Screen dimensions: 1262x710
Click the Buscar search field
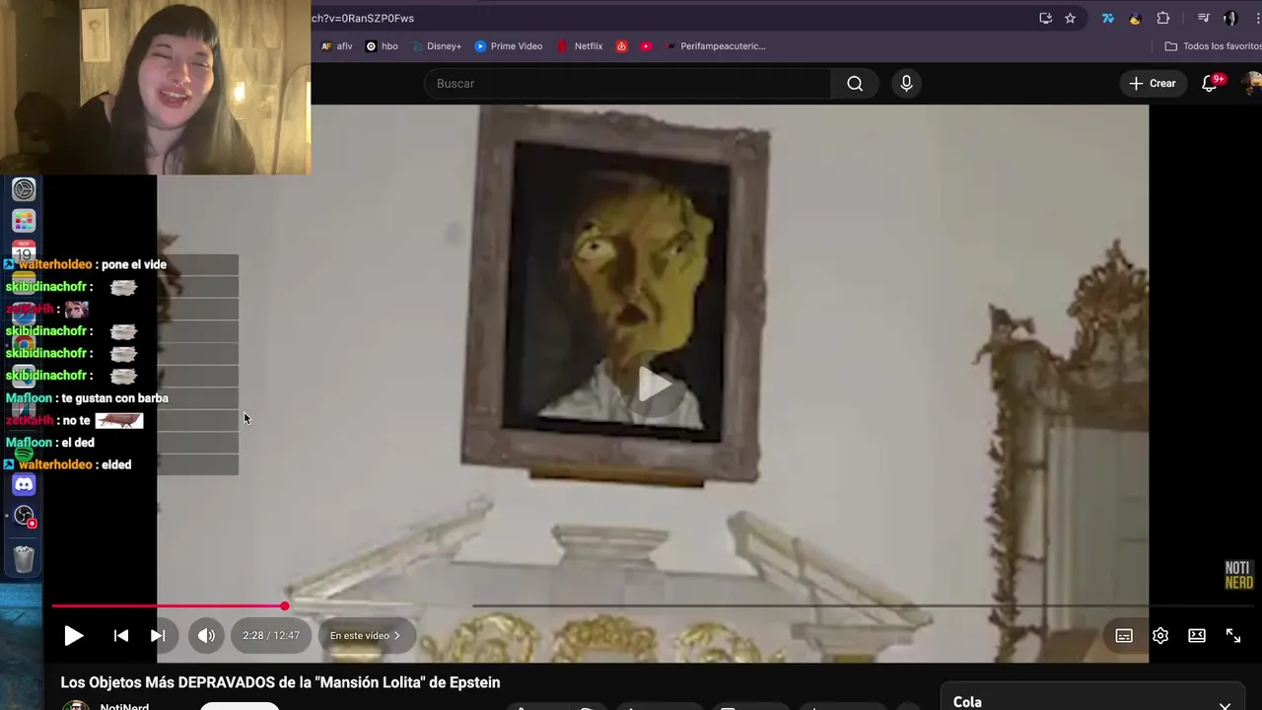627,84
